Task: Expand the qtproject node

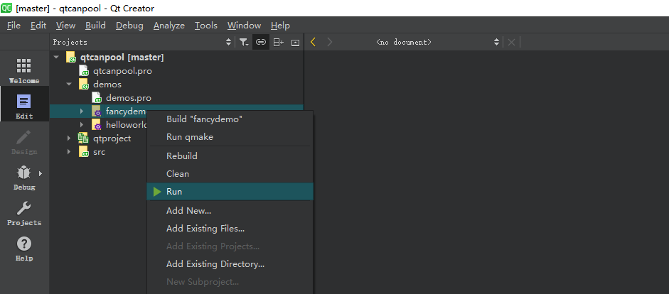Action: (69, 138)
